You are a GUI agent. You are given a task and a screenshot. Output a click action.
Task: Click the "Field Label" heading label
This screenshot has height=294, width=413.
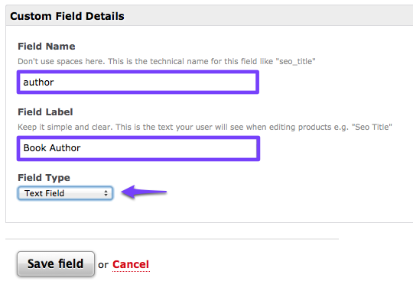point(45,112)
